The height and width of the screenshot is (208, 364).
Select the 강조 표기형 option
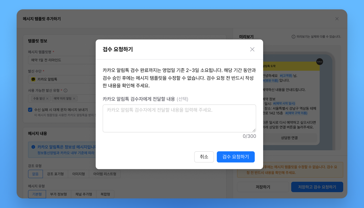[x=55, y=174]
